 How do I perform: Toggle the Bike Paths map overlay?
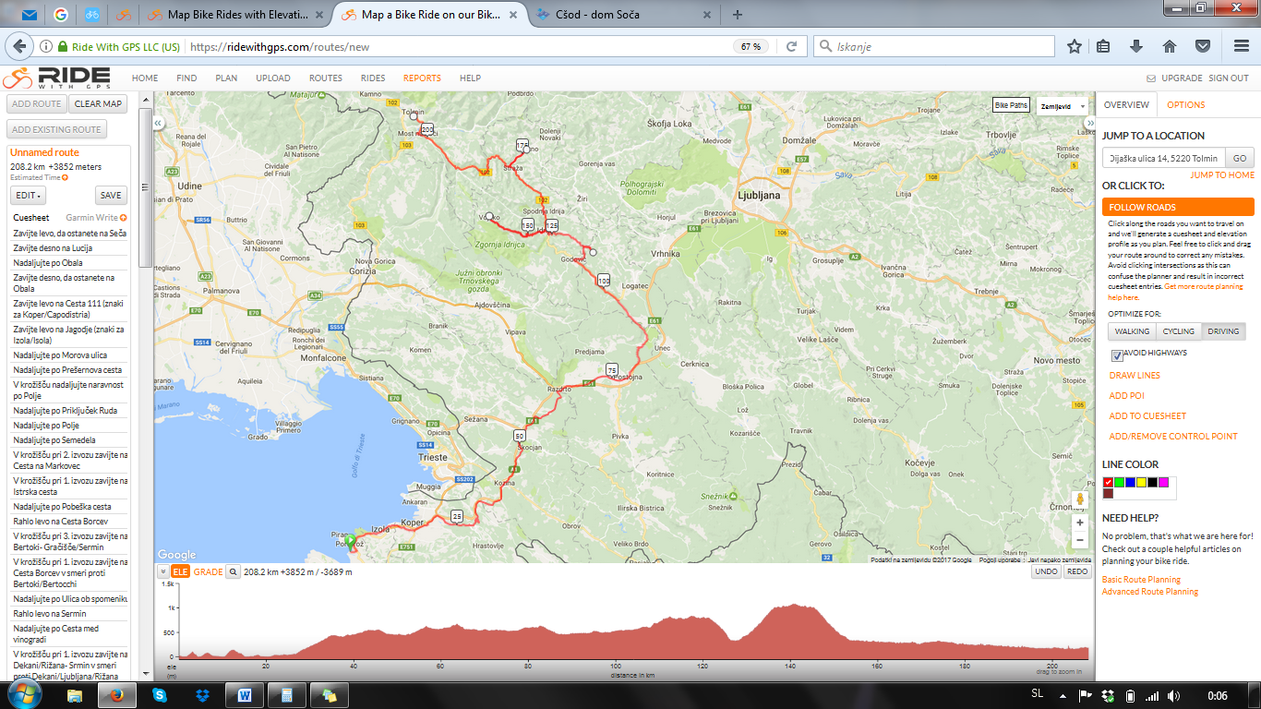tap(1011, 105)
